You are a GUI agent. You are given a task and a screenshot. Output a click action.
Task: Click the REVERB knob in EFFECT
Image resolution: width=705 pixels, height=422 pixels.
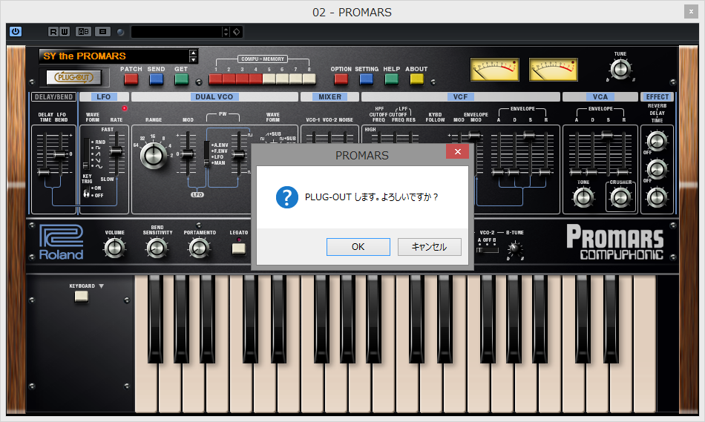tap(657, 141)
